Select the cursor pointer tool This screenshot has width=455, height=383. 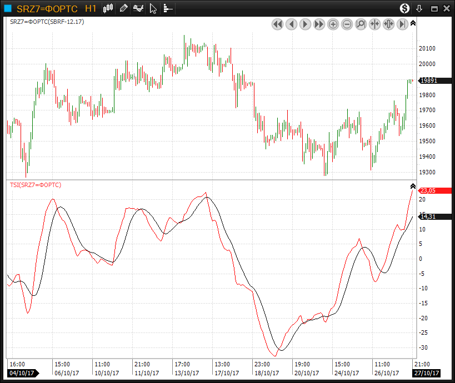(153, 8)
